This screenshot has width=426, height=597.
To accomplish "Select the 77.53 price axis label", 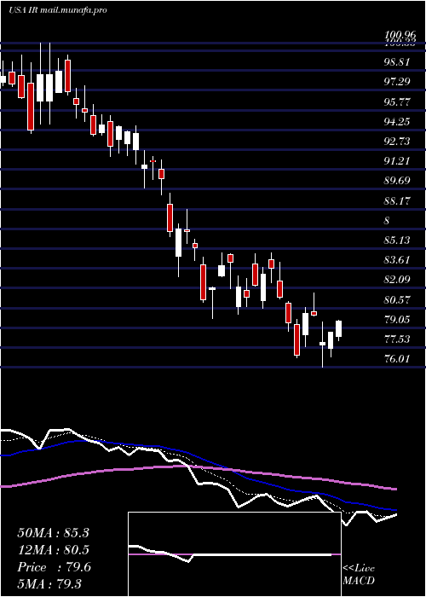I will pos(397,339).
